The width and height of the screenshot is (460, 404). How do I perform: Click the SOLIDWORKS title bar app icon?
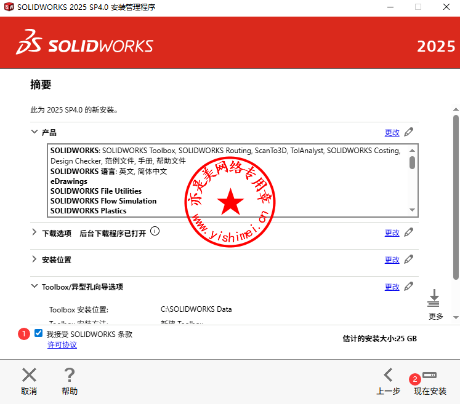[9, 7]
